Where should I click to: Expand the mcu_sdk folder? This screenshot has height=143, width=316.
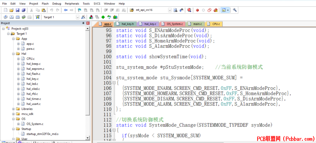13,114
